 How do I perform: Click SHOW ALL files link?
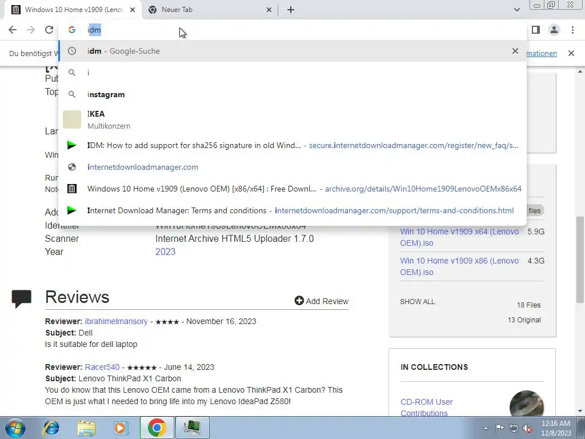[417, 302]
